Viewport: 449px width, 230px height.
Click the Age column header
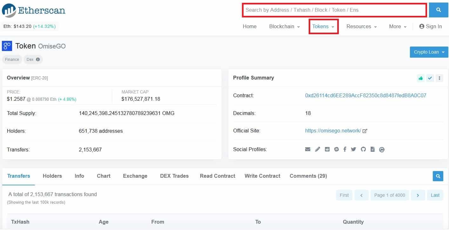click(104, 222)
